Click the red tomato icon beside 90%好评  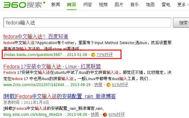(x=105, y=115)
